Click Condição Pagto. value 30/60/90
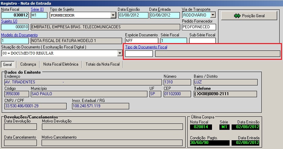Screen dimensions: 283x149 [210, 143]
